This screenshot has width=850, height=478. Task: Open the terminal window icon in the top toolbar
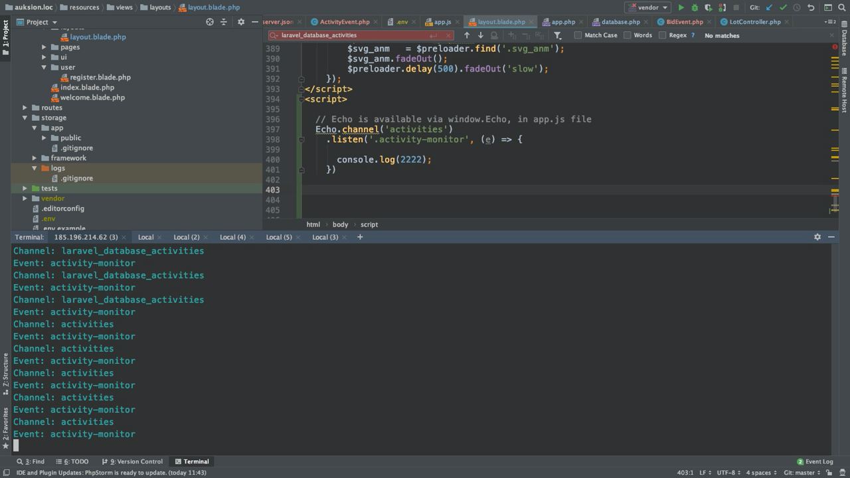click(x=828, y=7)
